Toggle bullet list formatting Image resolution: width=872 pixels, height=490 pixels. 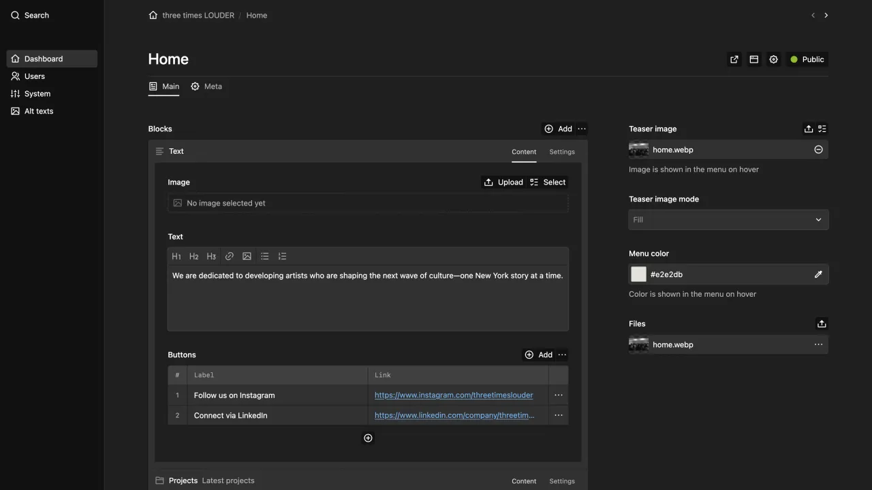coord(265,257)
